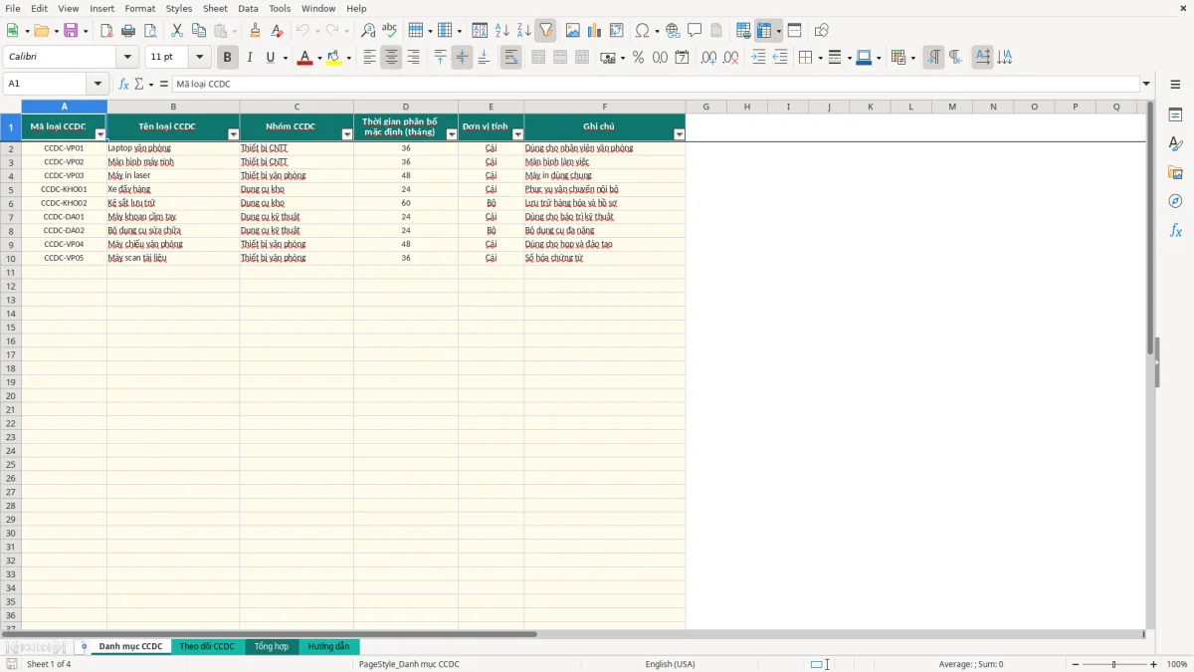Toggle Freeze Rows and Columns
The height and width of the screenshot is (672, 1194).
tap(764, 31)
